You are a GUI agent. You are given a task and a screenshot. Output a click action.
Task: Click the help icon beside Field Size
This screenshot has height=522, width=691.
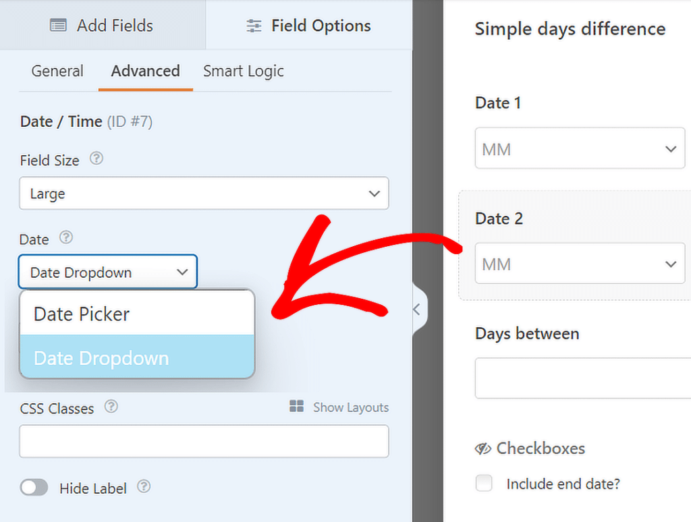(x=96, y=159)
